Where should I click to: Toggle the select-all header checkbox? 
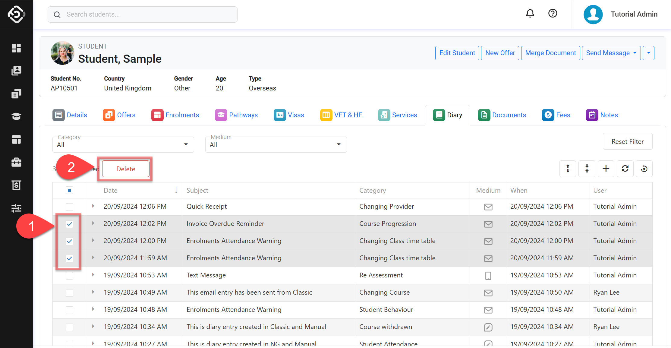(x=69, y=190)
